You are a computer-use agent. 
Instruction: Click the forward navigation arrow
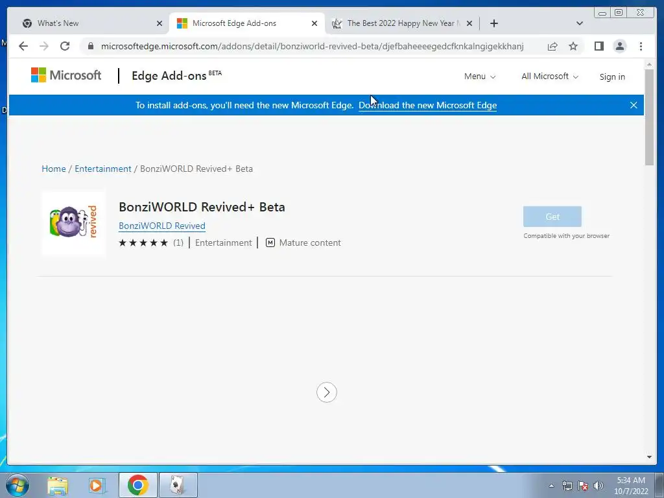click(x=44, y=46)
